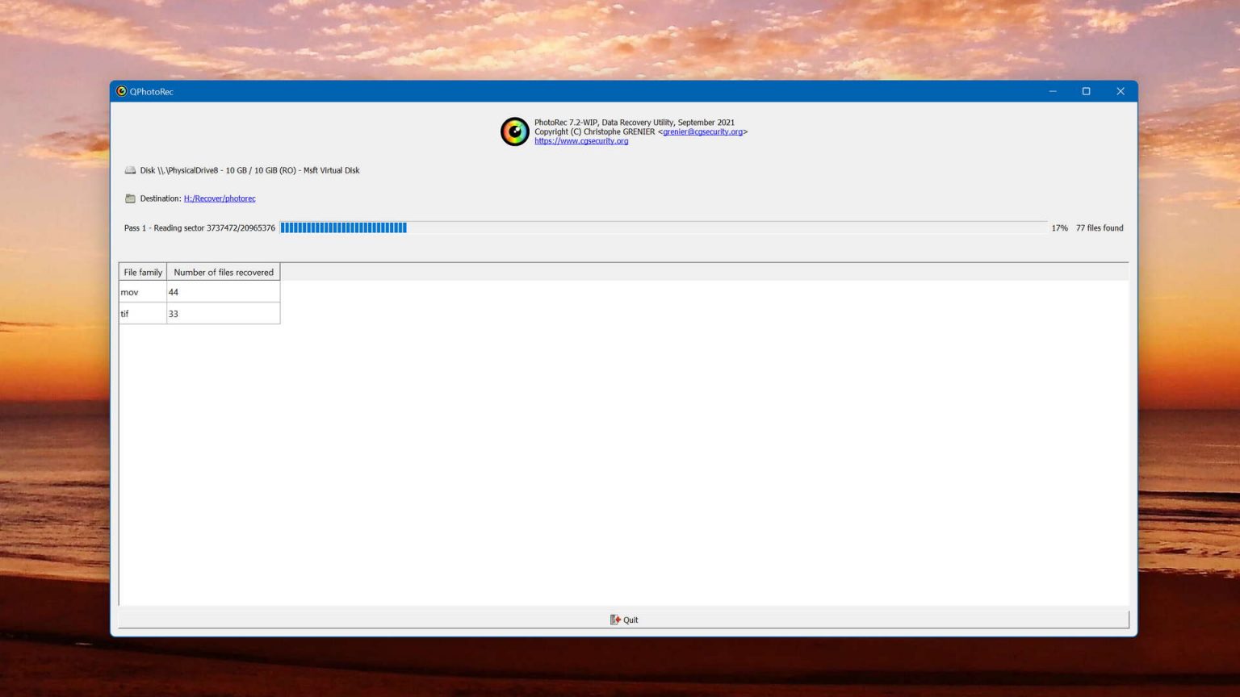Screen dimensions: 1240x697
Task: Click the 77 files found label
Action: tap(1099, 227)
